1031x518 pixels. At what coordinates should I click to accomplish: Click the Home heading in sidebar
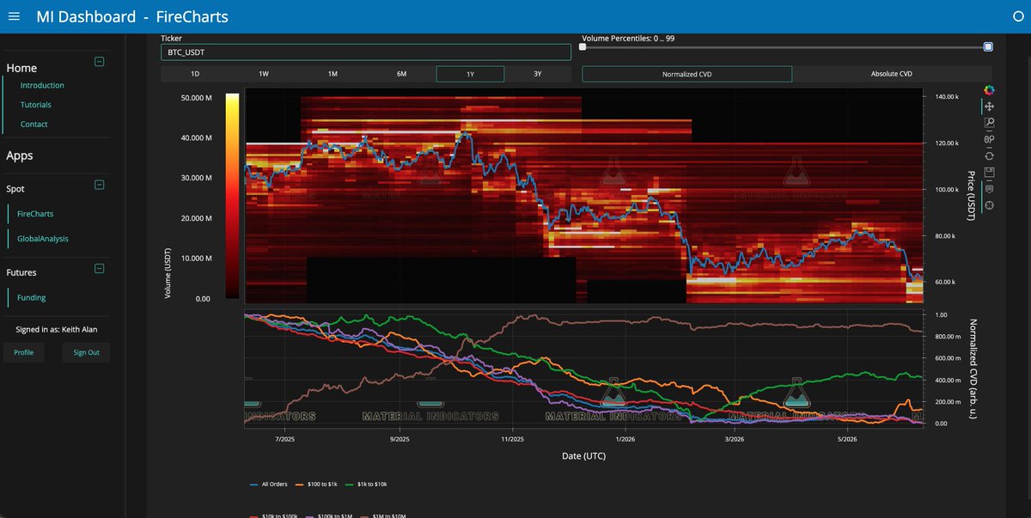click(x=21, y=68)
